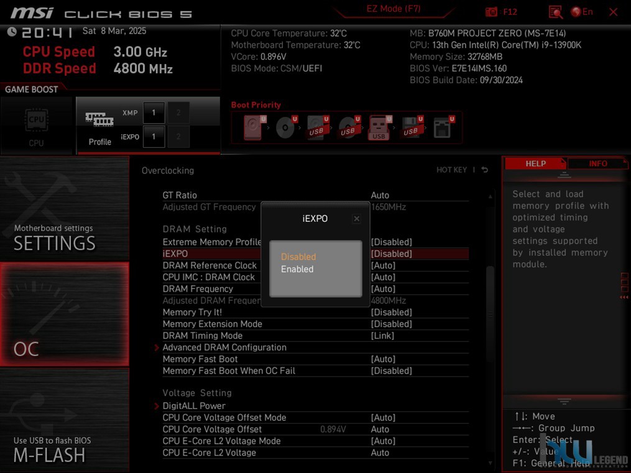The height and width of the screenshot is (473, 631).
Task: Expand DigitALL Power submenu
Action: (193, 406)
